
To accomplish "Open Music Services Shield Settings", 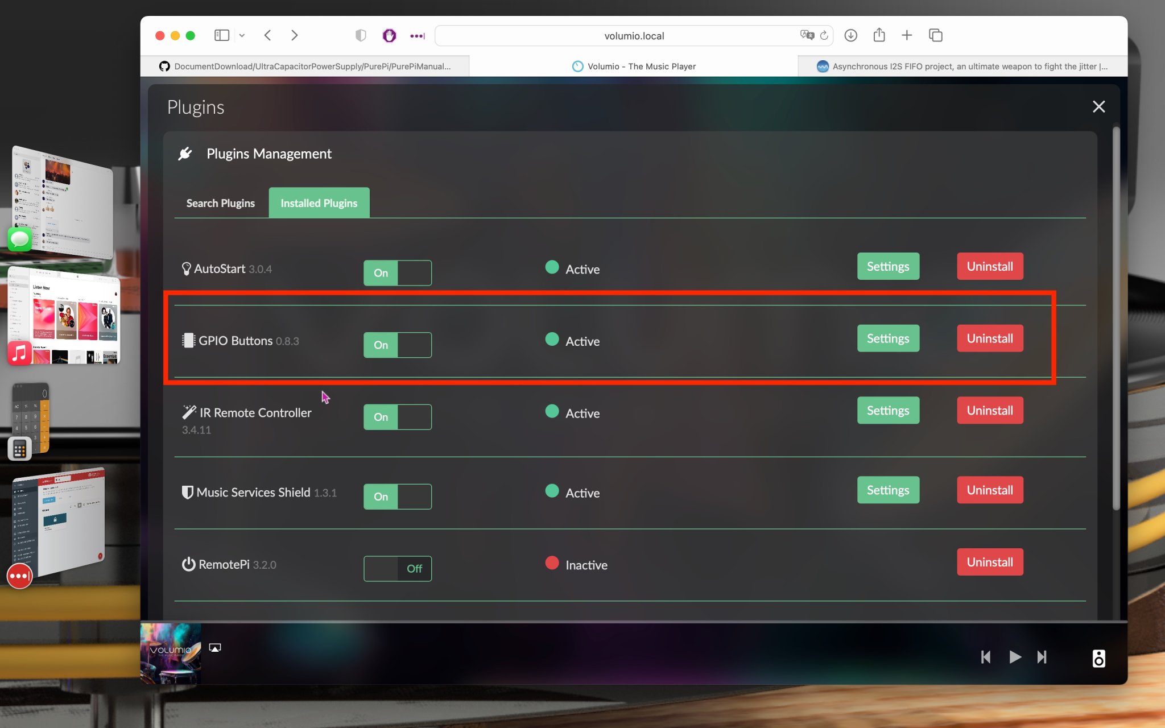I will [888, 490].
